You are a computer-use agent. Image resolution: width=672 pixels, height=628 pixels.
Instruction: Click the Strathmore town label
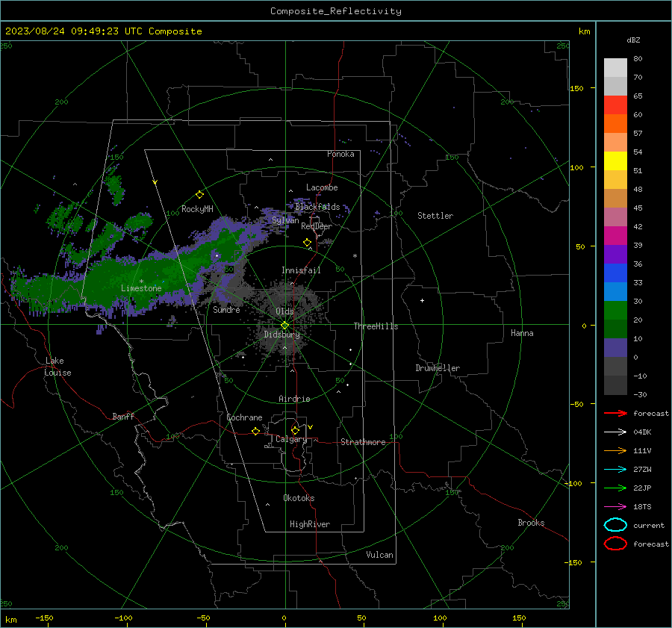(363, 442)
